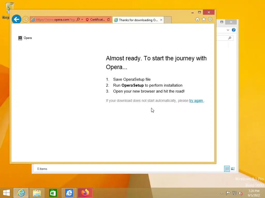Click the 'Run OperaSetup to perform installation' text
The image size is (265, 198).
coord(148,85)
